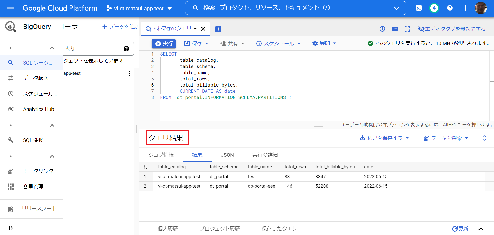Open the 展開 settings dropdown
Image resolution: width=494 pixels, height=235 pixels.
[324, 43]
